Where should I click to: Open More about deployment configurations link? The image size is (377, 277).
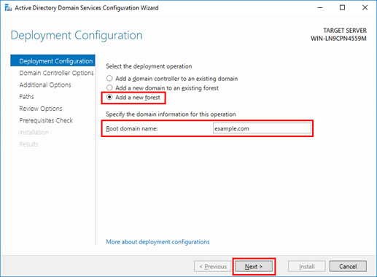158,242
